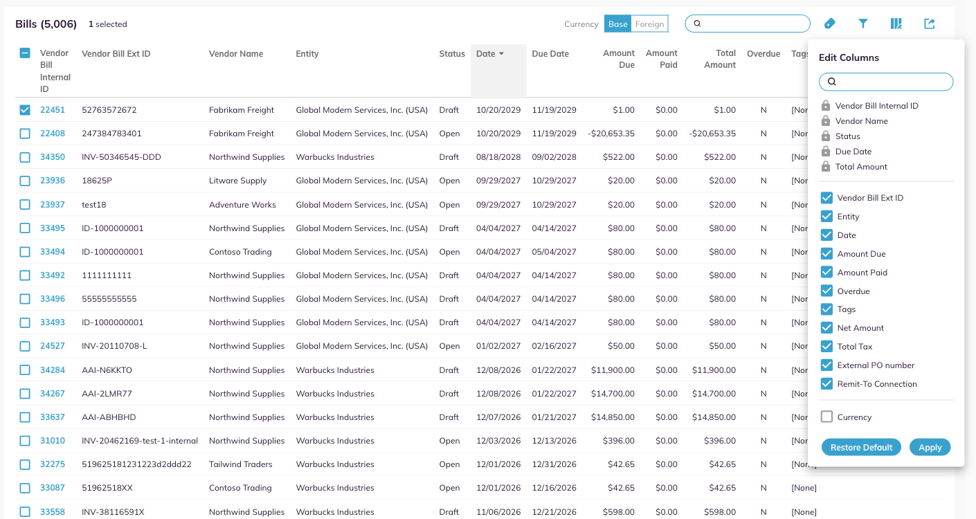Click Ext ID INV-50346545-DDD

(x=121, y=157)
